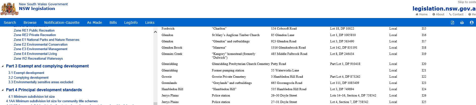Screen dimensions: 476x105
Task: Open the Bills menu
Action: [x=113, y=23]
